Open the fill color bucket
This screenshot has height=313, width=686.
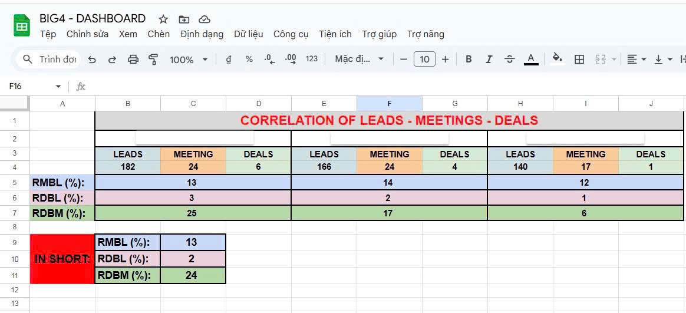coord(557,59)
